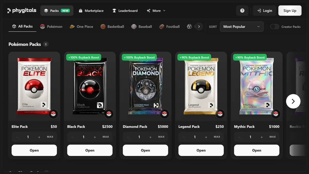Viewport: 309px width, 174px height.
Task: Click the phygitals logo
Action: coord(22,11)
